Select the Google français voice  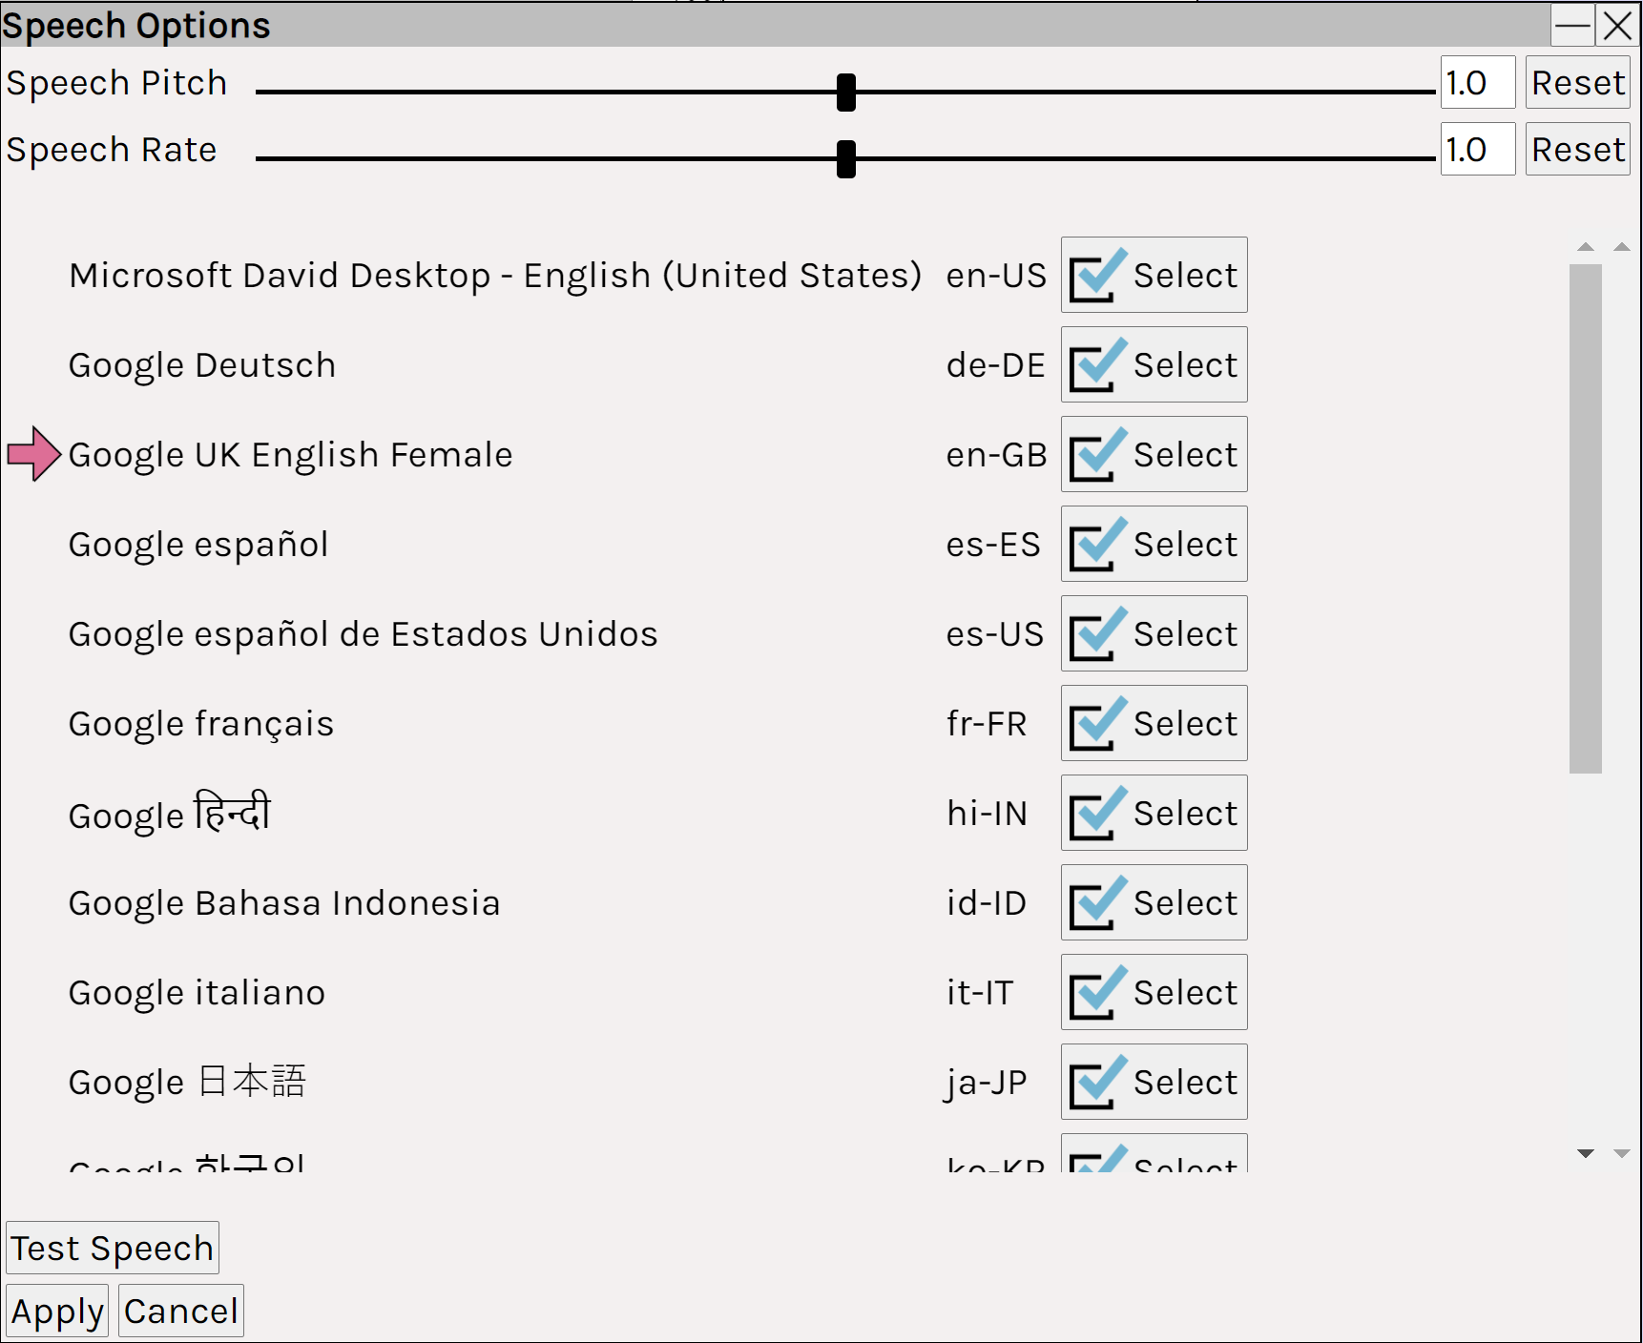coord(1154,723)
